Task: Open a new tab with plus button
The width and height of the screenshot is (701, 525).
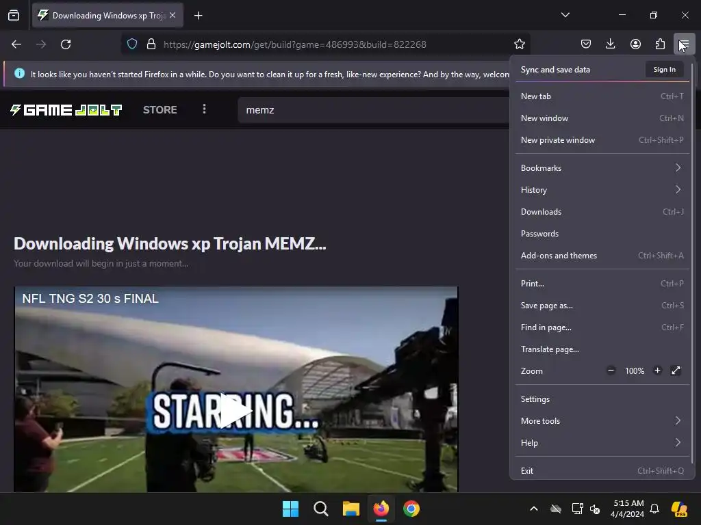Action: click(198, 16)
